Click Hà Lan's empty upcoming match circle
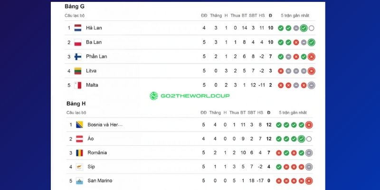The width and height of the screenshot is (380, 190). coord(311,28)
